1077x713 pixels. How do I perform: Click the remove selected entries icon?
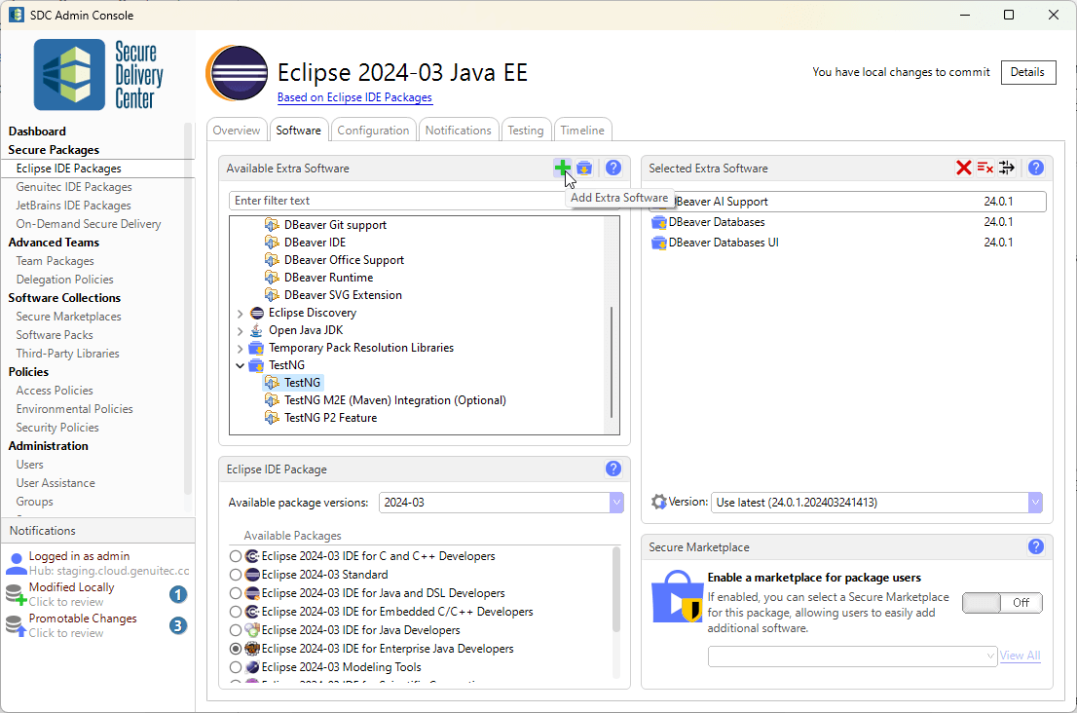[x=984, y=168]
